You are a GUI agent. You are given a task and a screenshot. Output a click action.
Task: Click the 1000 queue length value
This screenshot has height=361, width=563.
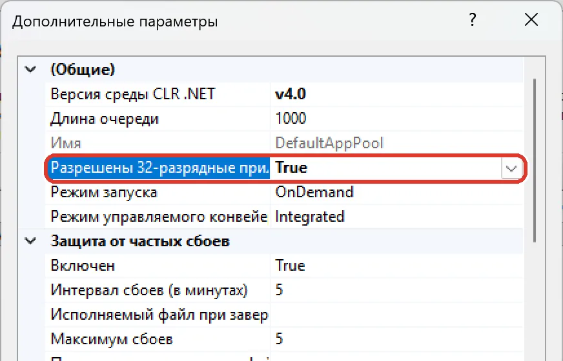click(x=396, y=119)
